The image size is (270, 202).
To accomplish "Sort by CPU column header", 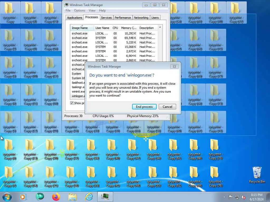I will click(x=115, y=28).
